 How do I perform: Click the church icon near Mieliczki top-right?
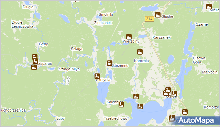click(209, 7)
